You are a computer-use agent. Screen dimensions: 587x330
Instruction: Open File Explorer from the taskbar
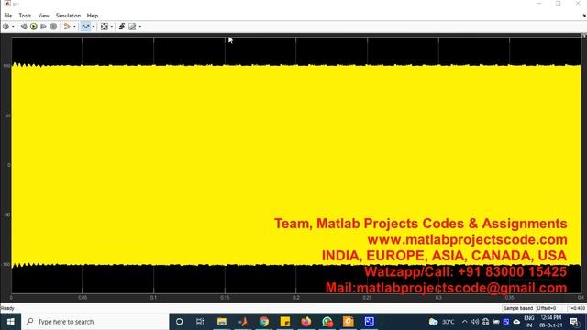click(x=222, y=322)
